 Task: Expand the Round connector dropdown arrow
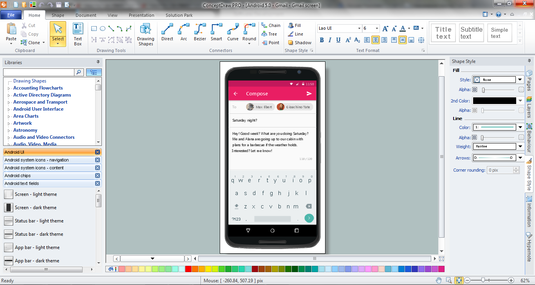click(249, 44)
